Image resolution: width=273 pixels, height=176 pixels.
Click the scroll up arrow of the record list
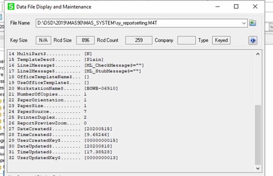pyautogui.click(x=258, y=54)
